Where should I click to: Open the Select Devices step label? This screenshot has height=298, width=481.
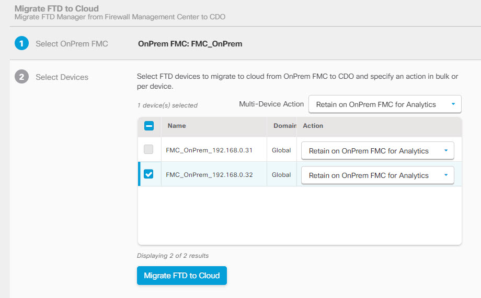point(62,77)
